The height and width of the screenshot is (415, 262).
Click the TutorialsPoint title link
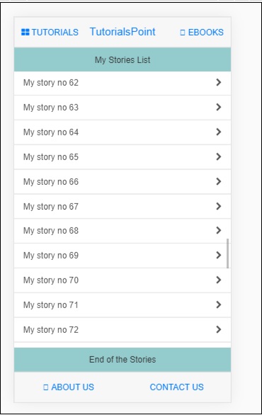(x=123, y=32)
